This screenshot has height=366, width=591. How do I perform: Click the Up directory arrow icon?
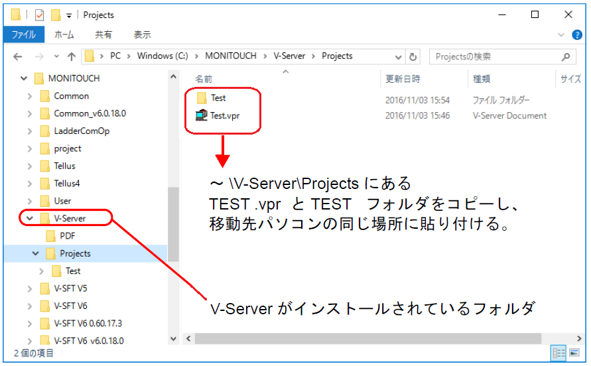click(71, 56)
